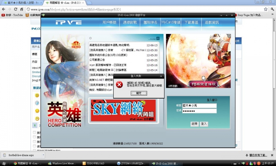Viewport: 276px width, 166px height.
Task: Bookmark this page with the star icon
Action: point(266,9)
